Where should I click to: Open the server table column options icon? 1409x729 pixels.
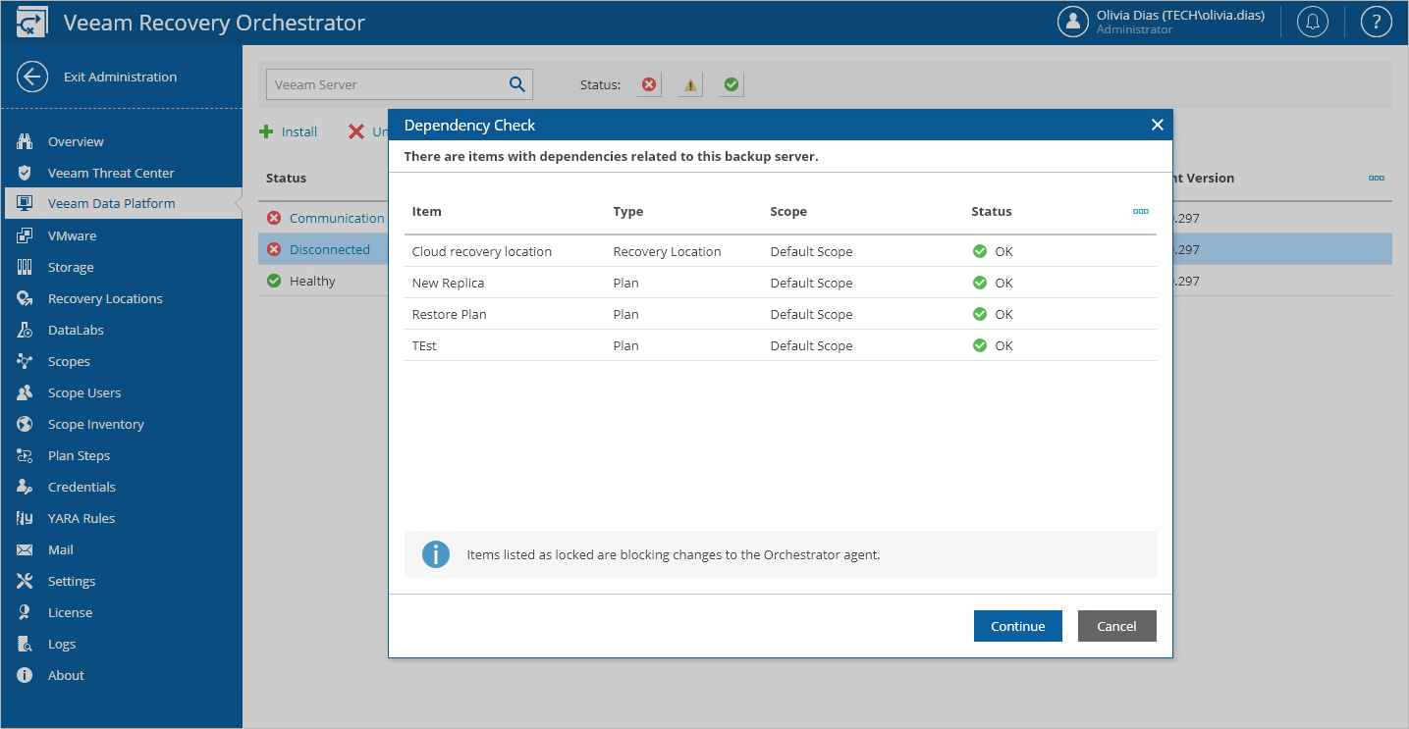click(1377, 178)
